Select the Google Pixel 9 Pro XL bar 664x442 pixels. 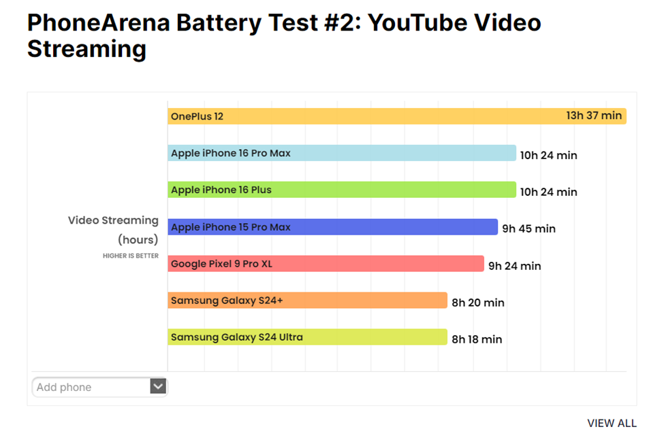pyautogui.click(x=326, y=263)
